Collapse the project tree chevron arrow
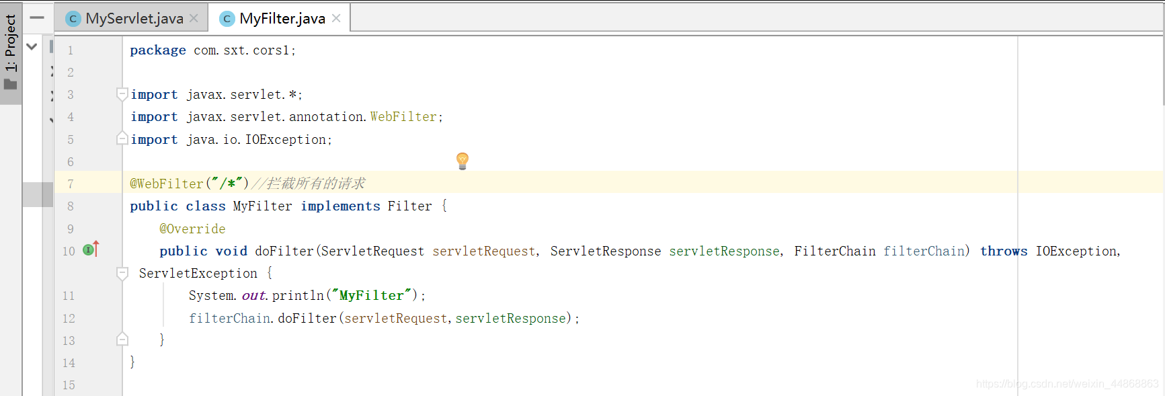The image size is (1165, 396). click(32, 46)
